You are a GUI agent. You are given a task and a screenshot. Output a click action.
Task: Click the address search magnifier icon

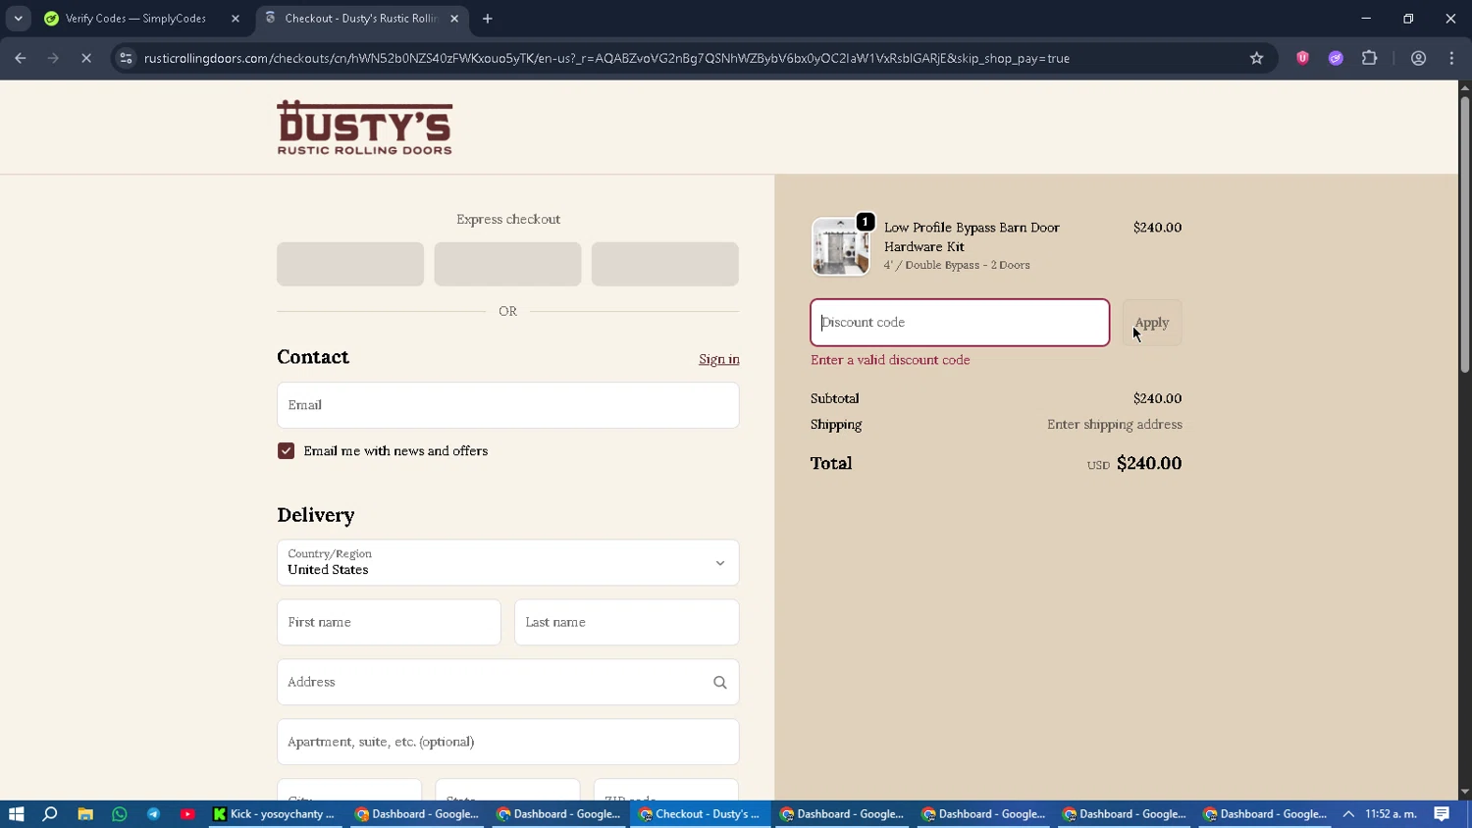(x=720, y=683)
